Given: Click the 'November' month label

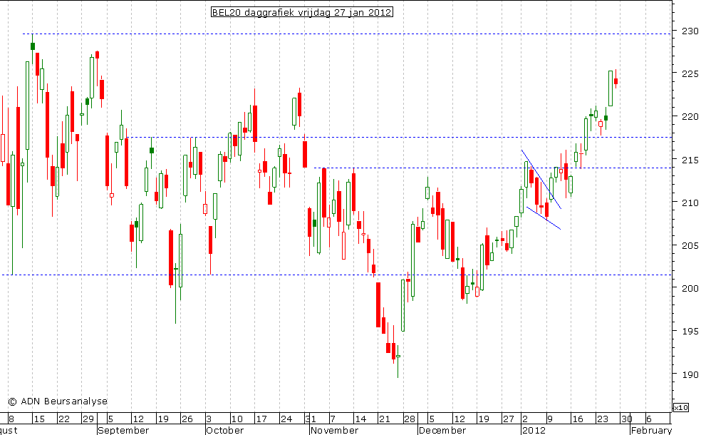Looking at the screenshot, I should (x=334, y=431).
